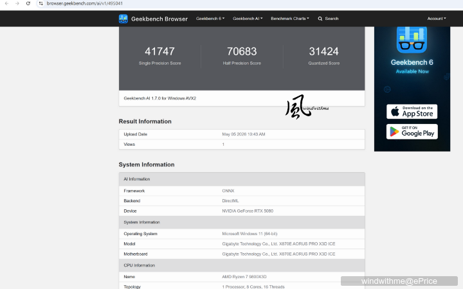Click the Result Information heading

pos(145,121)
